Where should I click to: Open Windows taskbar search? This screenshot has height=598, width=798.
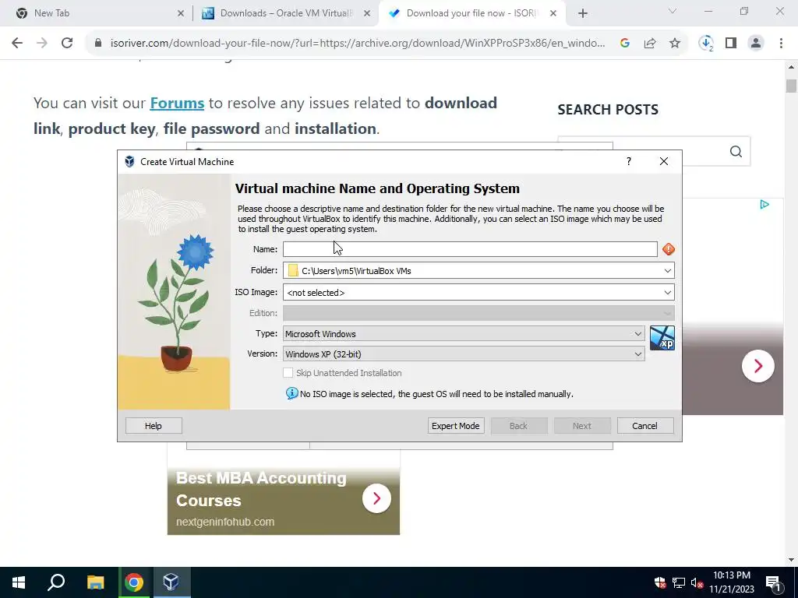pyautogui.click(x=56, y=582)
